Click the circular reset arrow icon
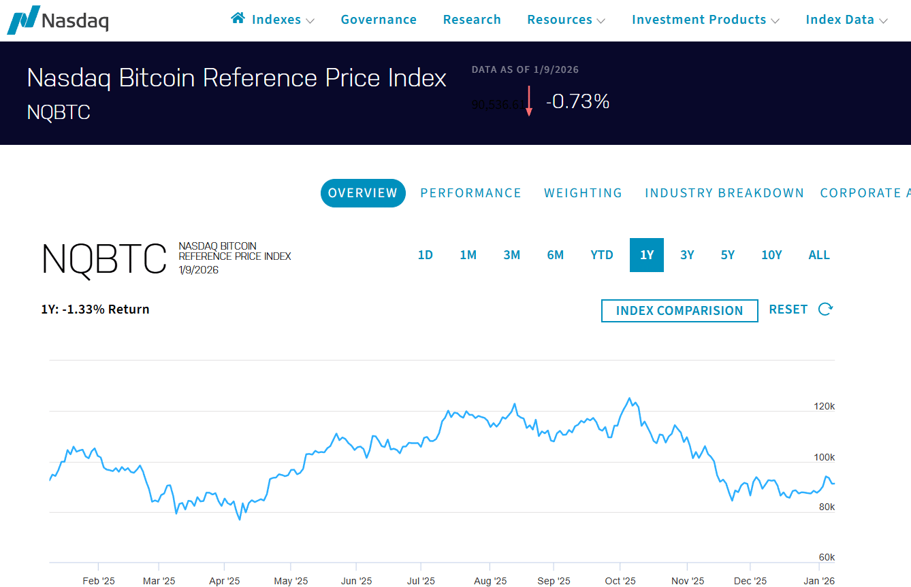 click(825, 309)
